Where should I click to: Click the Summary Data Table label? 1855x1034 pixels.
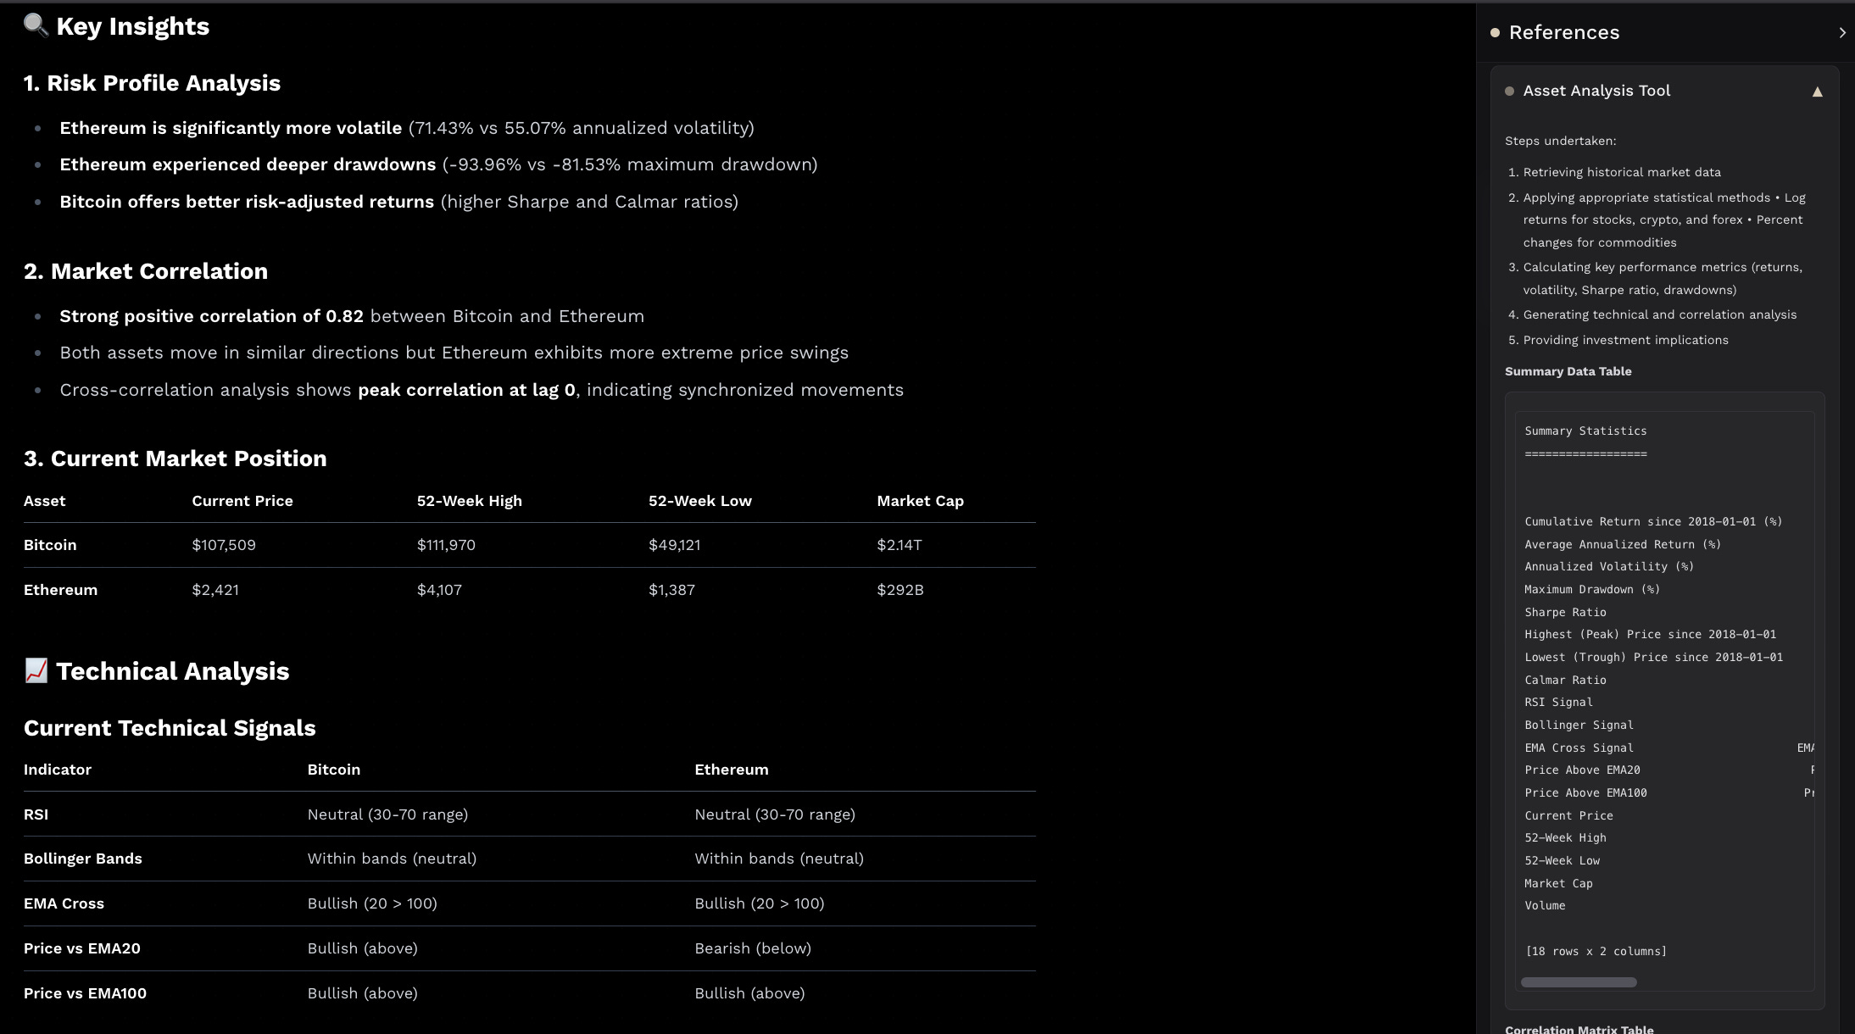click(1568, 371)
